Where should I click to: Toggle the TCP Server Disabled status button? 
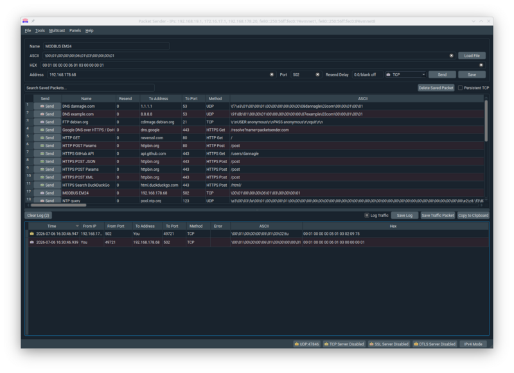344,344
